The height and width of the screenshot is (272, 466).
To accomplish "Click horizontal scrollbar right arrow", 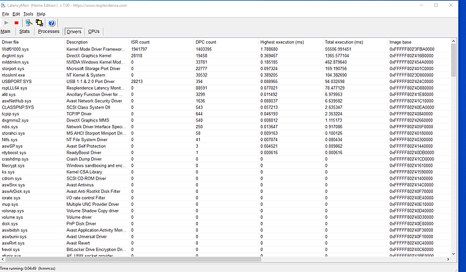I will coord(448,259).
